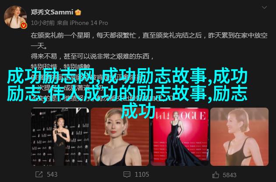Open second close-up portrait photo
Viewport: 276px width, 182px height.
[x=120, y=136]
